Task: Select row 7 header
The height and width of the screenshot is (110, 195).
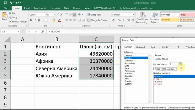Action: point(5,90)
